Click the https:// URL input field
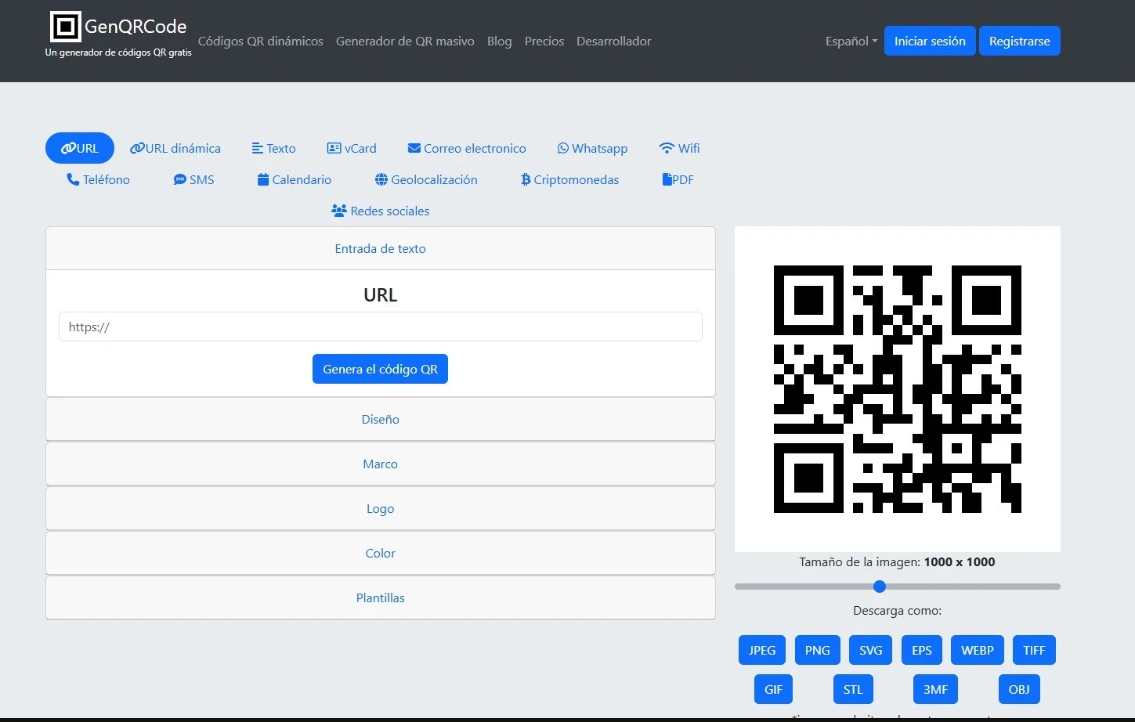The width and height of the screenshot is (1135, 722). 380,327
